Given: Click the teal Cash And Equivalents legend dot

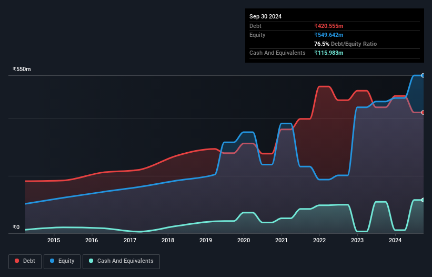Looking at the screenshot, I should [x=91, y=261].
